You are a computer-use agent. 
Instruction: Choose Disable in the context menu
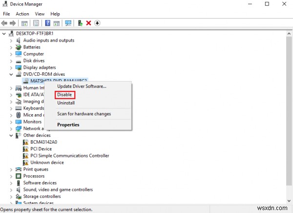point(64,95)
